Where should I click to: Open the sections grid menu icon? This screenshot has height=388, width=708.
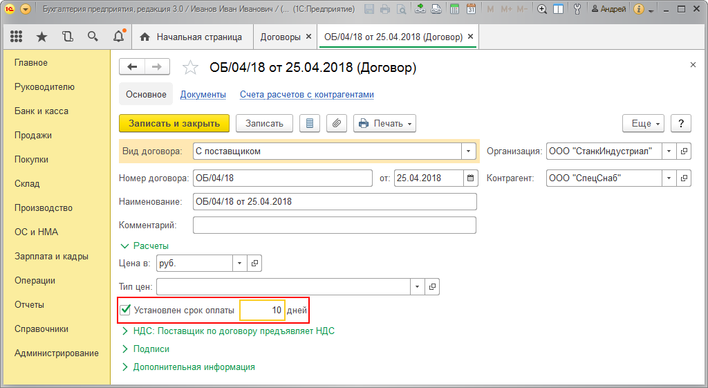point(17,37)
